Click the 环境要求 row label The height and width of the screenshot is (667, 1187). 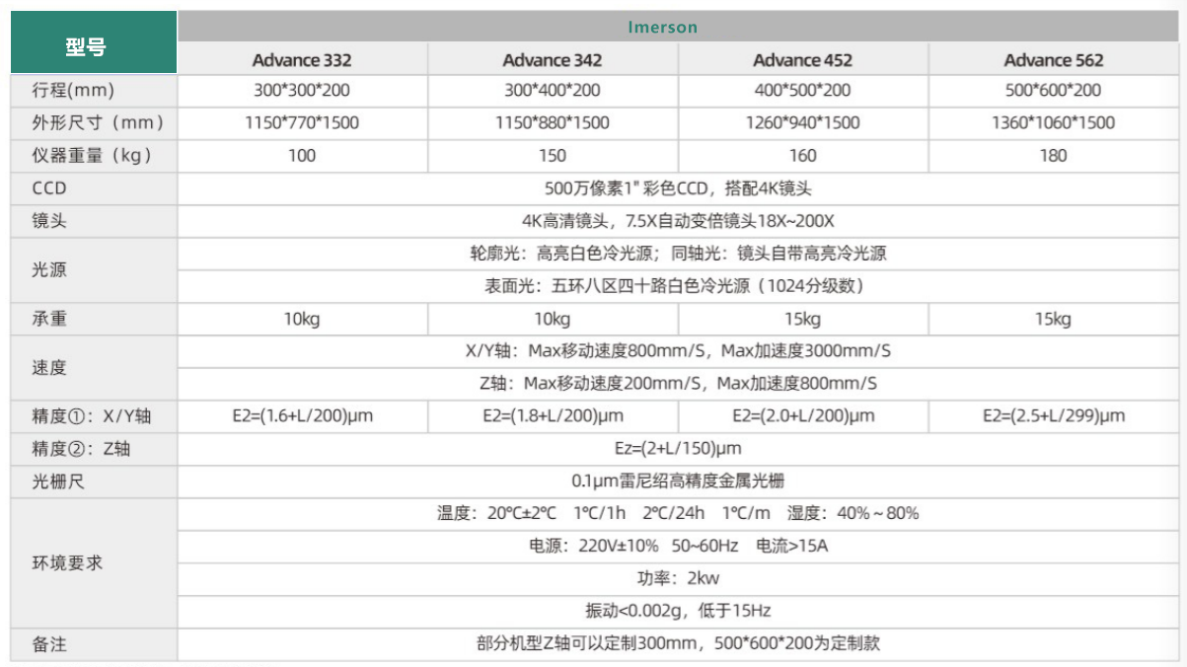click(67, 563)
